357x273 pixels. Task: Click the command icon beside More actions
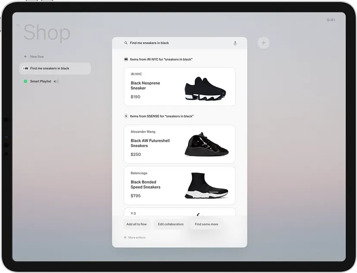pyautogui.click(x=125, y=238)
